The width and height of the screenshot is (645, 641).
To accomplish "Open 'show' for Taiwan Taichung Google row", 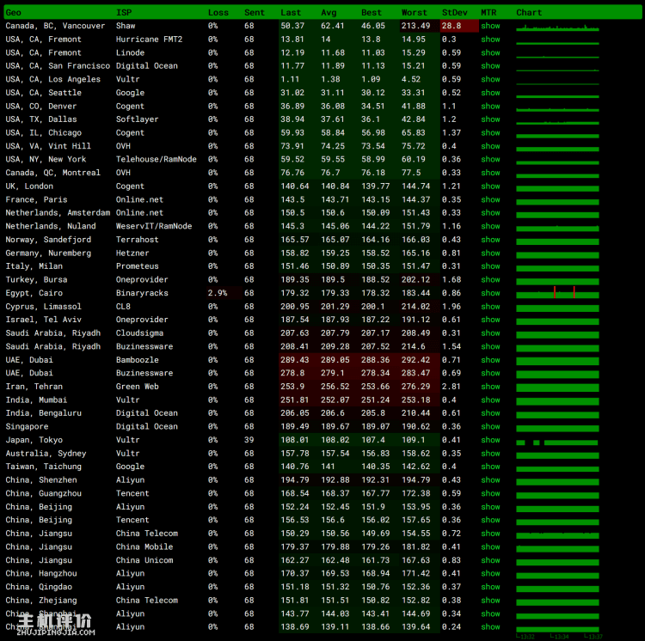I will [490, 467].
